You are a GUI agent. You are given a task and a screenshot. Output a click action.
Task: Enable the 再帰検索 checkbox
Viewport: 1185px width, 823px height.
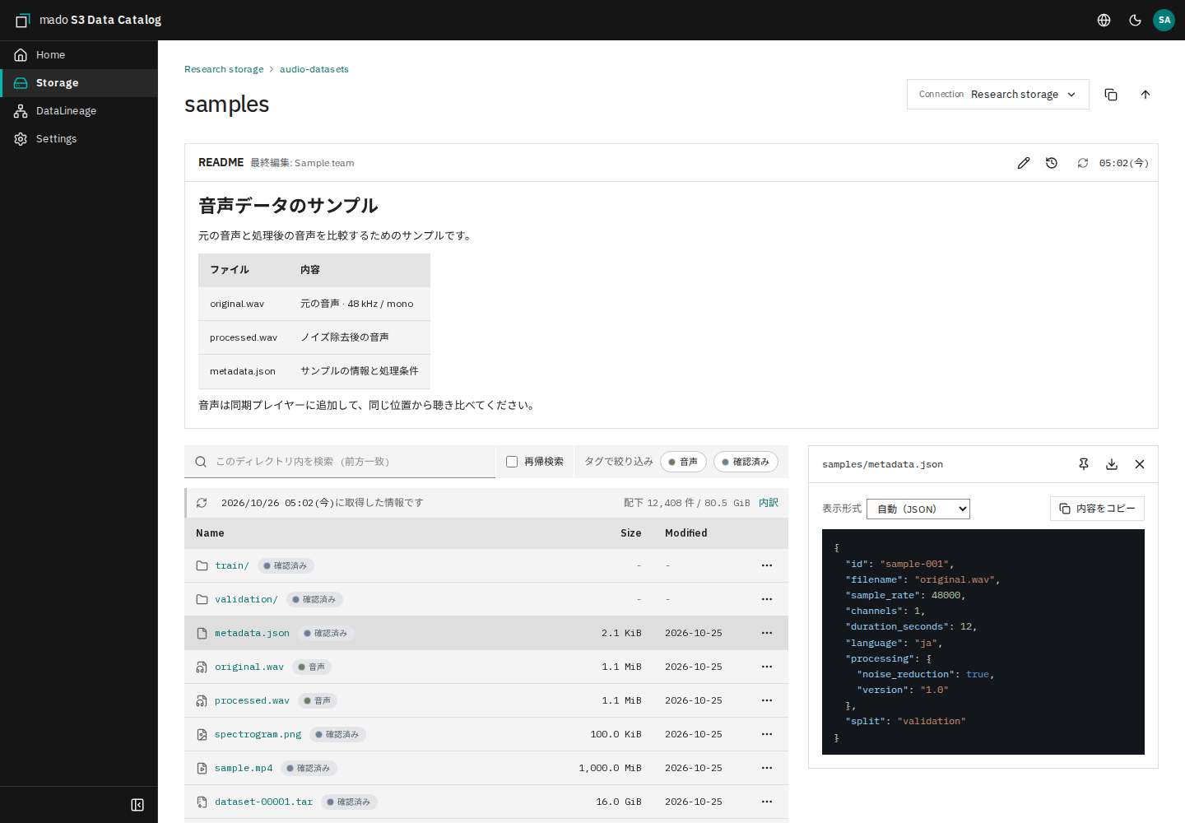point(512,462)
